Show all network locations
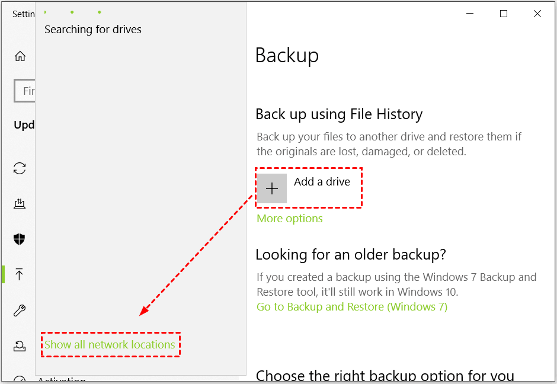 click(x=110, y=345)
